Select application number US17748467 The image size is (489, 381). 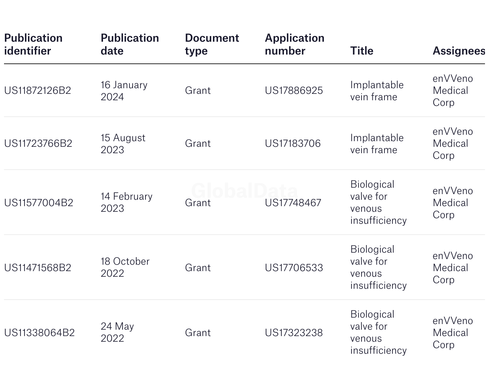click(293, 203)
